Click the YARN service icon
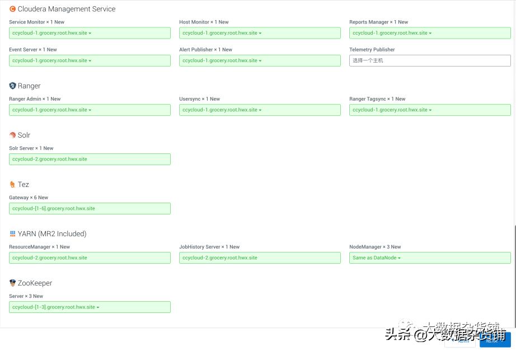 [x=12, y=234]
